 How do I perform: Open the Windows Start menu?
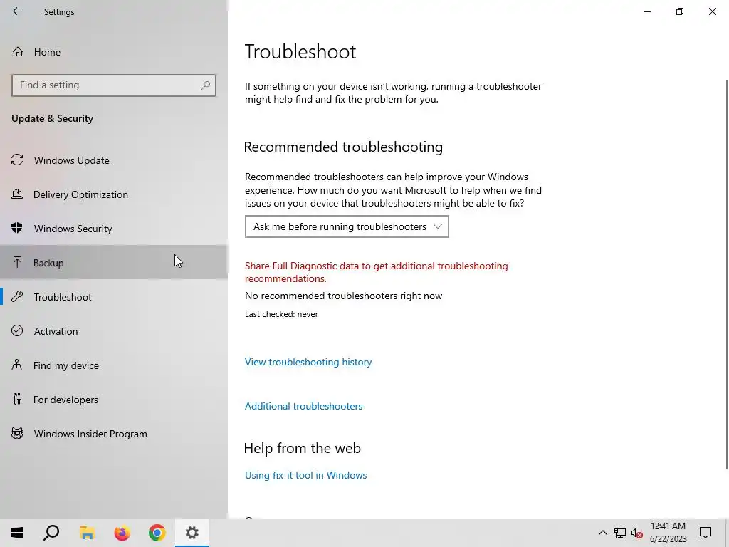click(17, 533)
